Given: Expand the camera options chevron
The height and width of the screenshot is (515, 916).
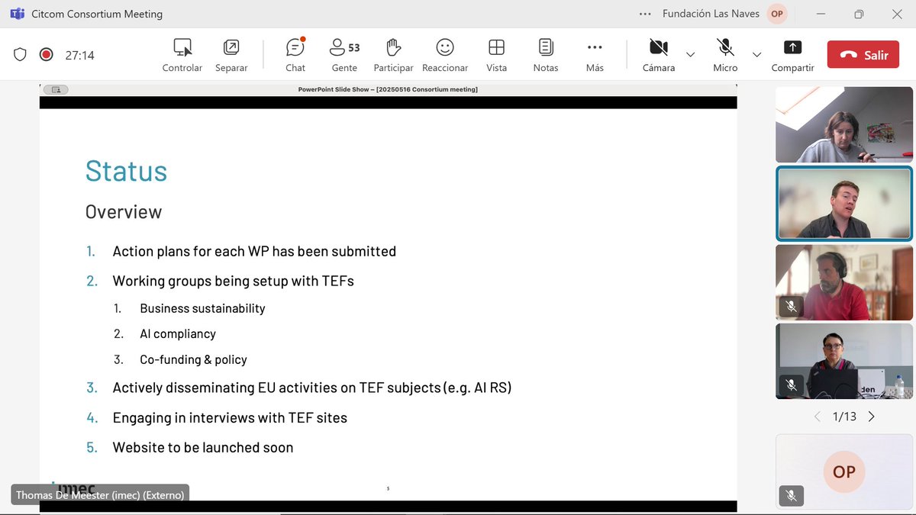Looking at the screenshot, I should [x=690, y=54].
